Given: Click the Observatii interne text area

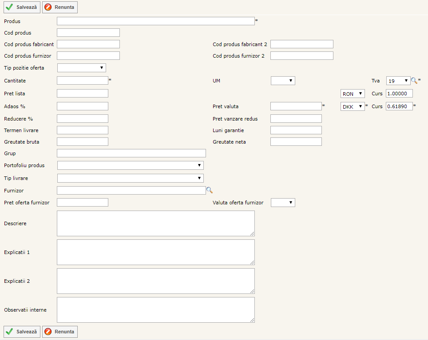Looking at the screenshot, I should (155, 310).
